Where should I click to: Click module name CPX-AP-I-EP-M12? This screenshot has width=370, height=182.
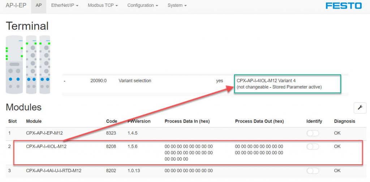coord(44,133)
